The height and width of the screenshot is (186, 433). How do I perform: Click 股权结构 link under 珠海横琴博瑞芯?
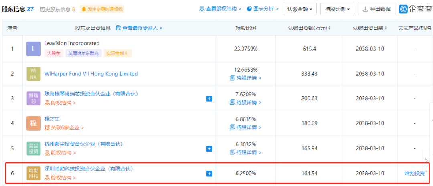pyautogui.click(x=60, y=103)
